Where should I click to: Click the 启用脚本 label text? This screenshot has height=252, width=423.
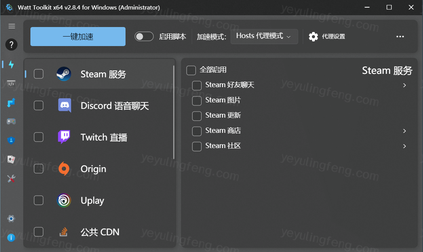173,37
